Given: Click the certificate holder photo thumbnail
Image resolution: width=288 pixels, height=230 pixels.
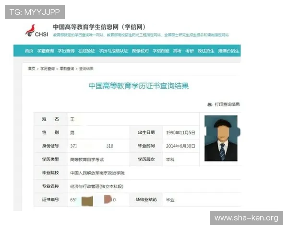Looking at the screenshot, I should (221, 138).
